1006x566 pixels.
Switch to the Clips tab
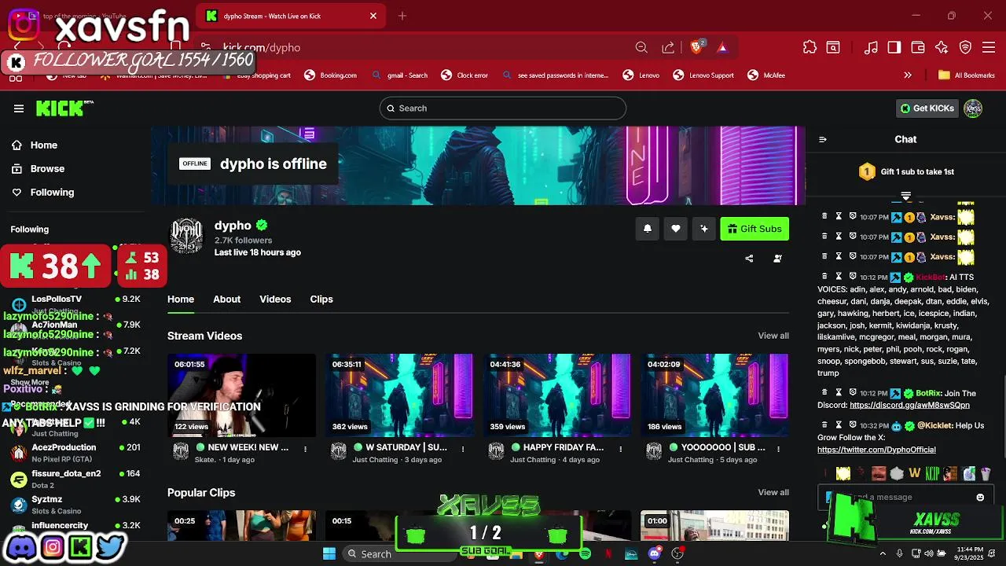(x=321, y=300)
